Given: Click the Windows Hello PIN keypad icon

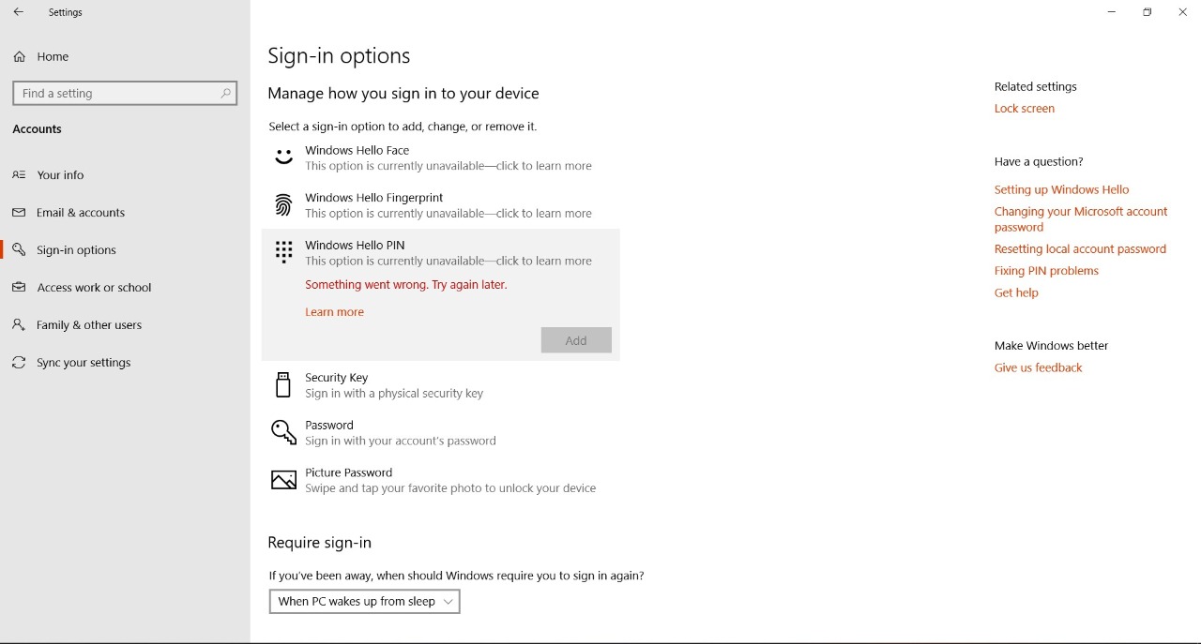Looking at the screenshot, I should tap(283, 251).
